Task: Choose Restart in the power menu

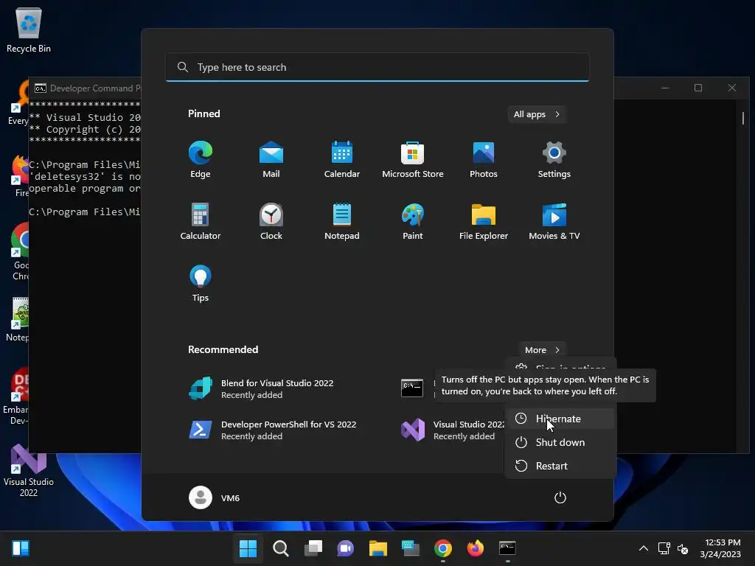Action: pyautogui.click(x=560, y=466)
